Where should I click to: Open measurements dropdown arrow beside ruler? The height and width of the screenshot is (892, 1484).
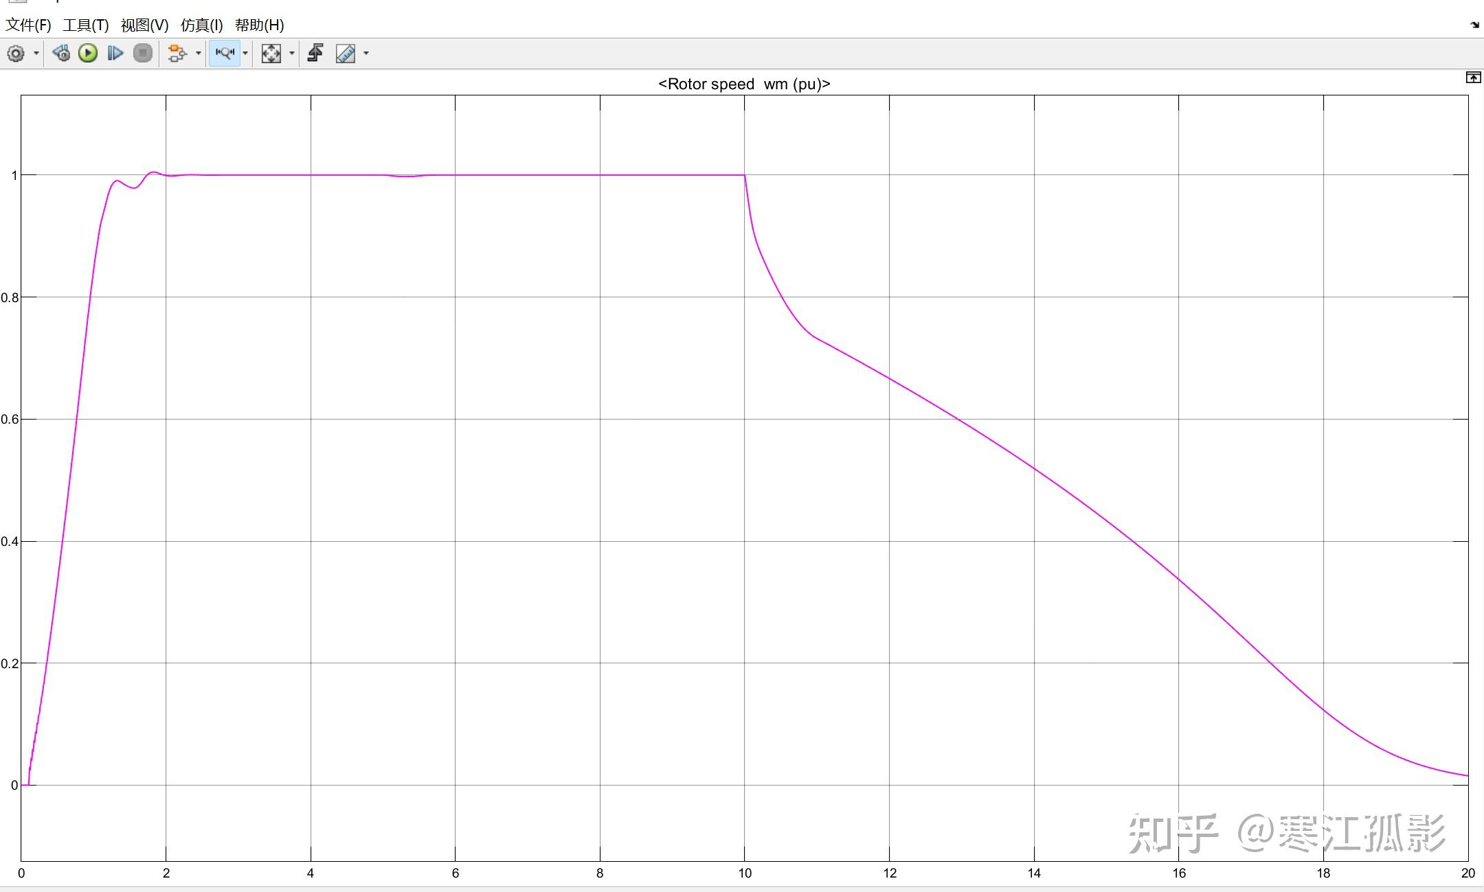point(366,54)
